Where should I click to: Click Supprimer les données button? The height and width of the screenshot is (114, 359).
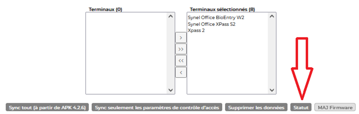256,108
